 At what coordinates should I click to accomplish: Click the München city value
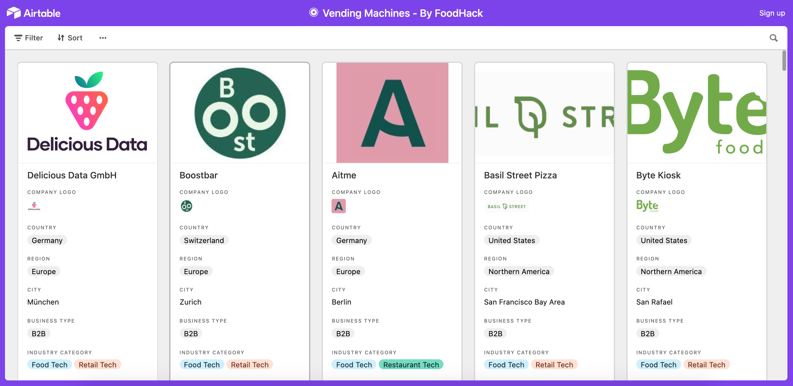coord(43,302)
